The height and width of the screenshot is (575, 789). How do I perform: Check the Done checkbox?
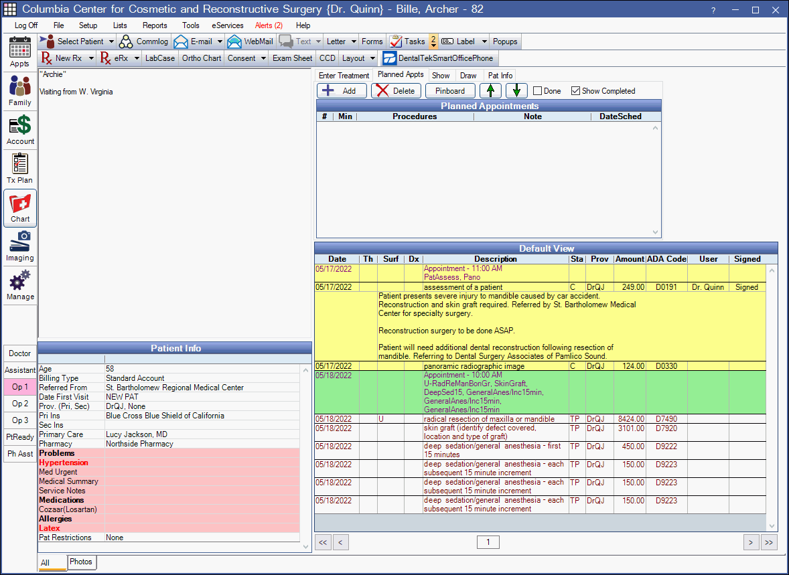(537, 91)
